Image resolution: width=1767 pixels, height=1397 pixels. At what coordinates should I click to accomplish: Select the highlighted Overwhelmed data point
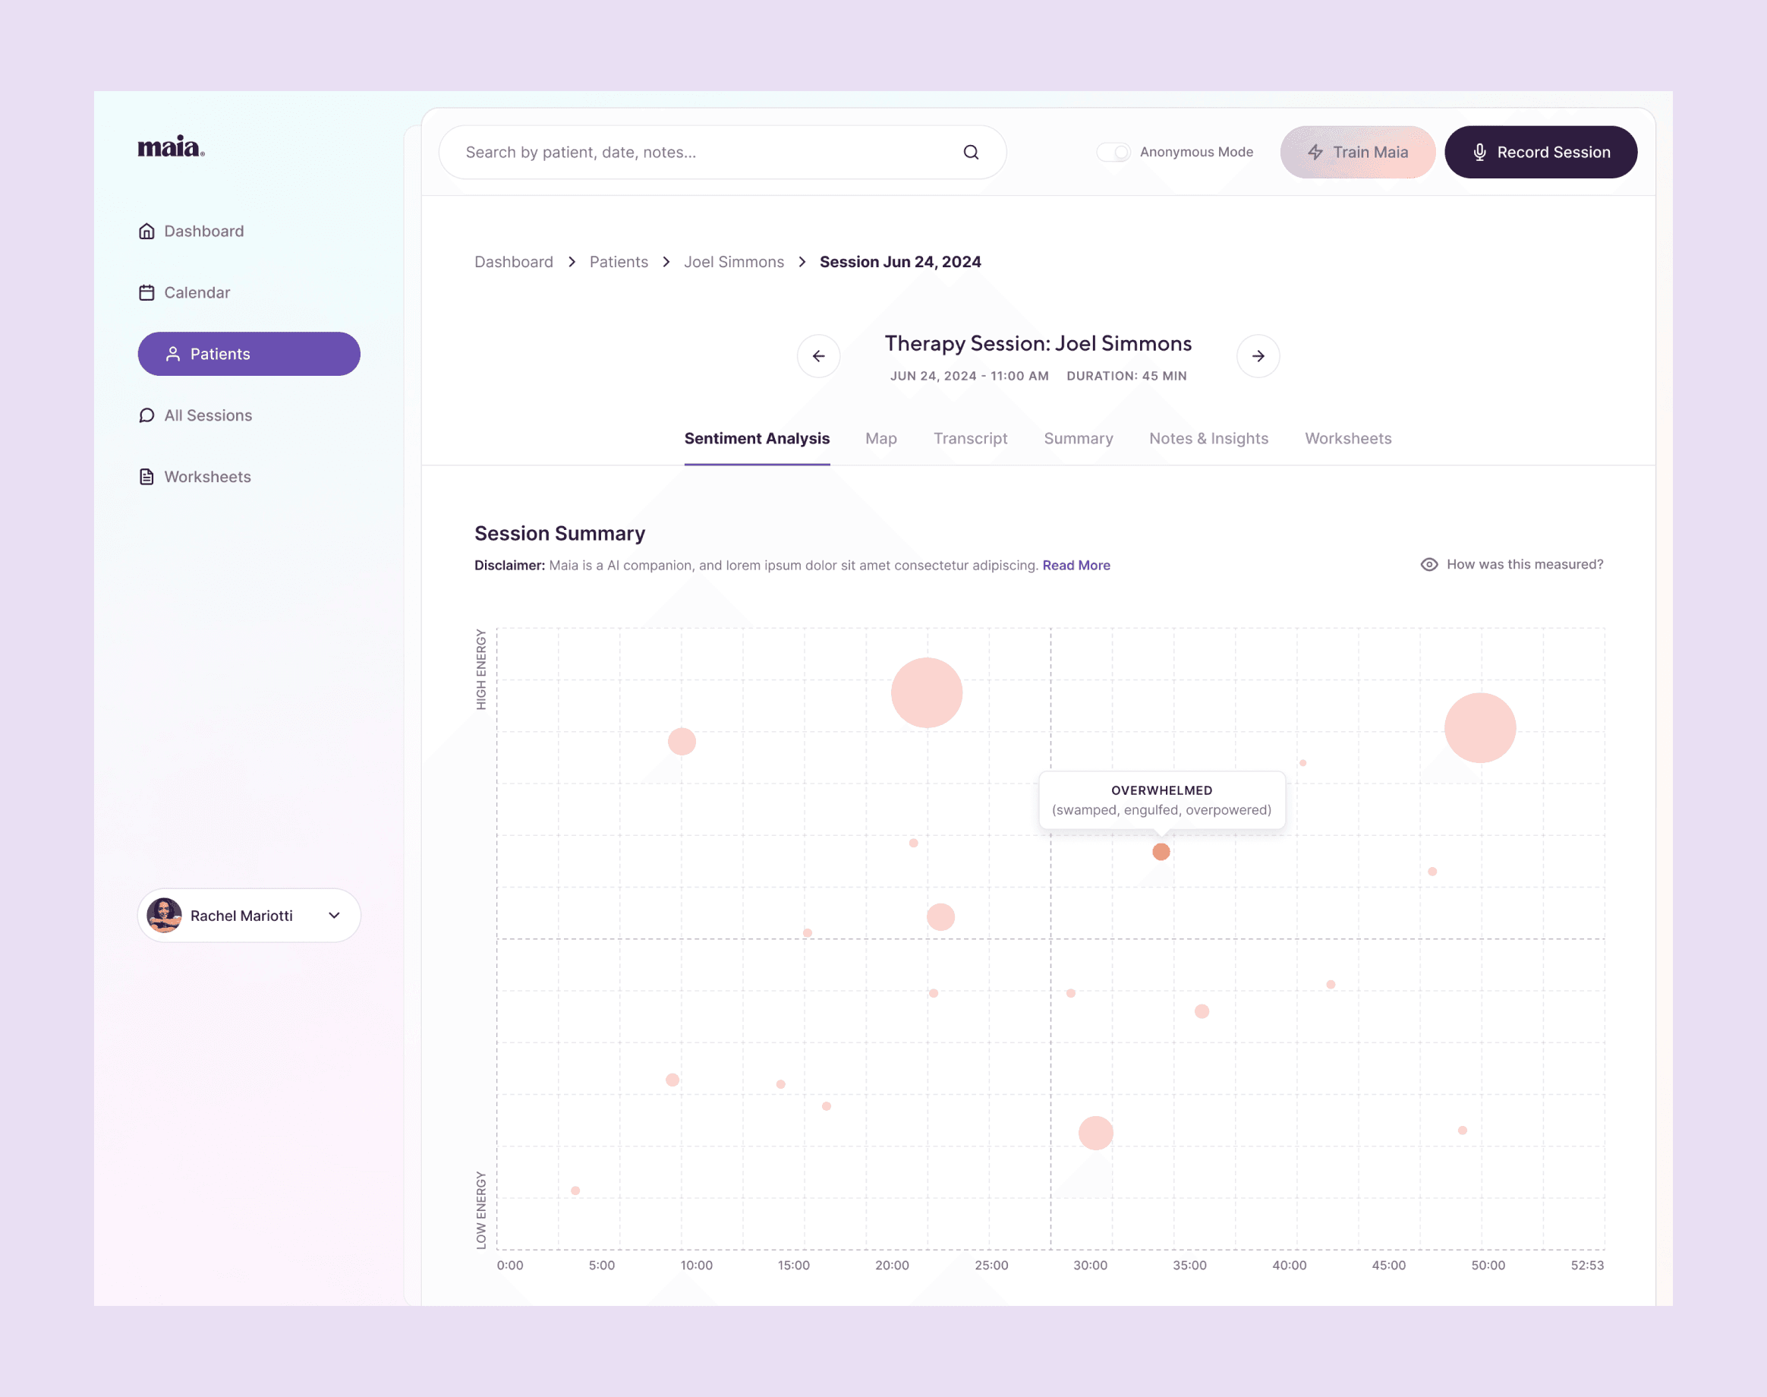click(1161, 853)
